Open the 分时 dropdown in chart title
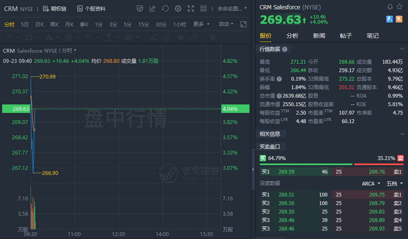 (x=69, y=51)
